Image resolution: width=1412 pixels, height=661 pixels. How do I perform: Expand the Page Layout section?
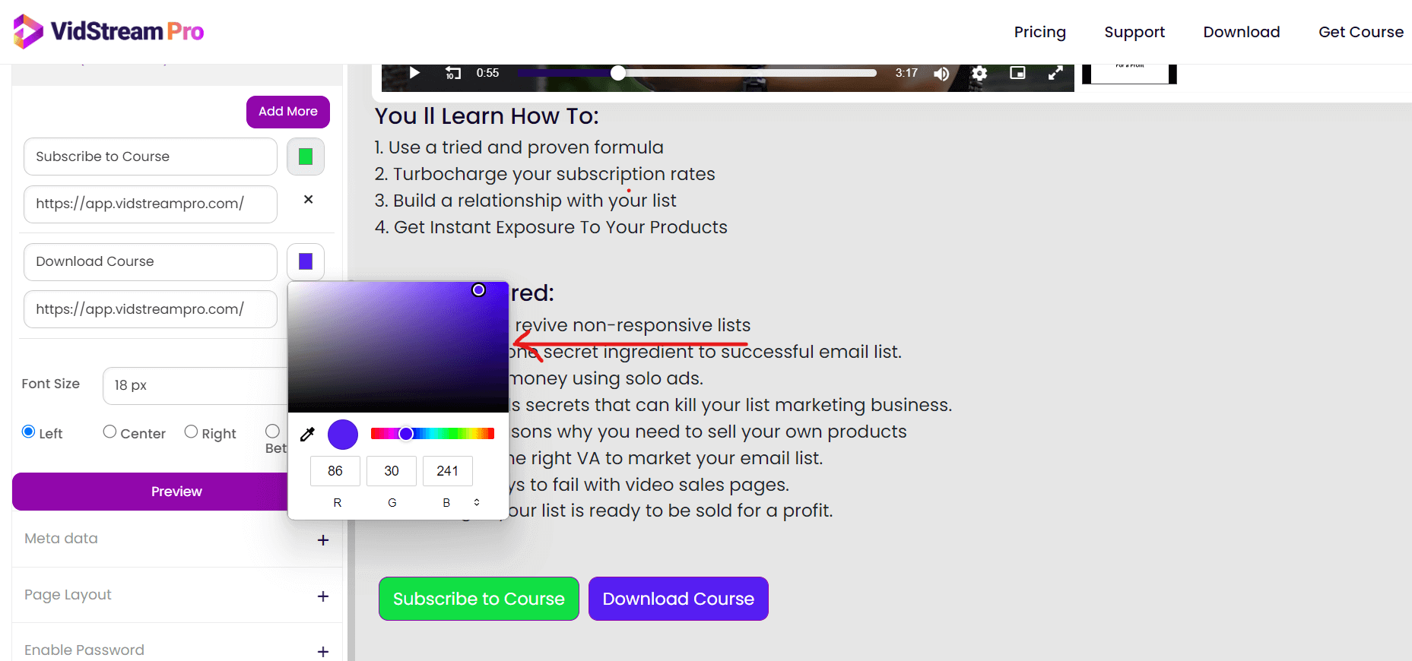coord(323,596)
